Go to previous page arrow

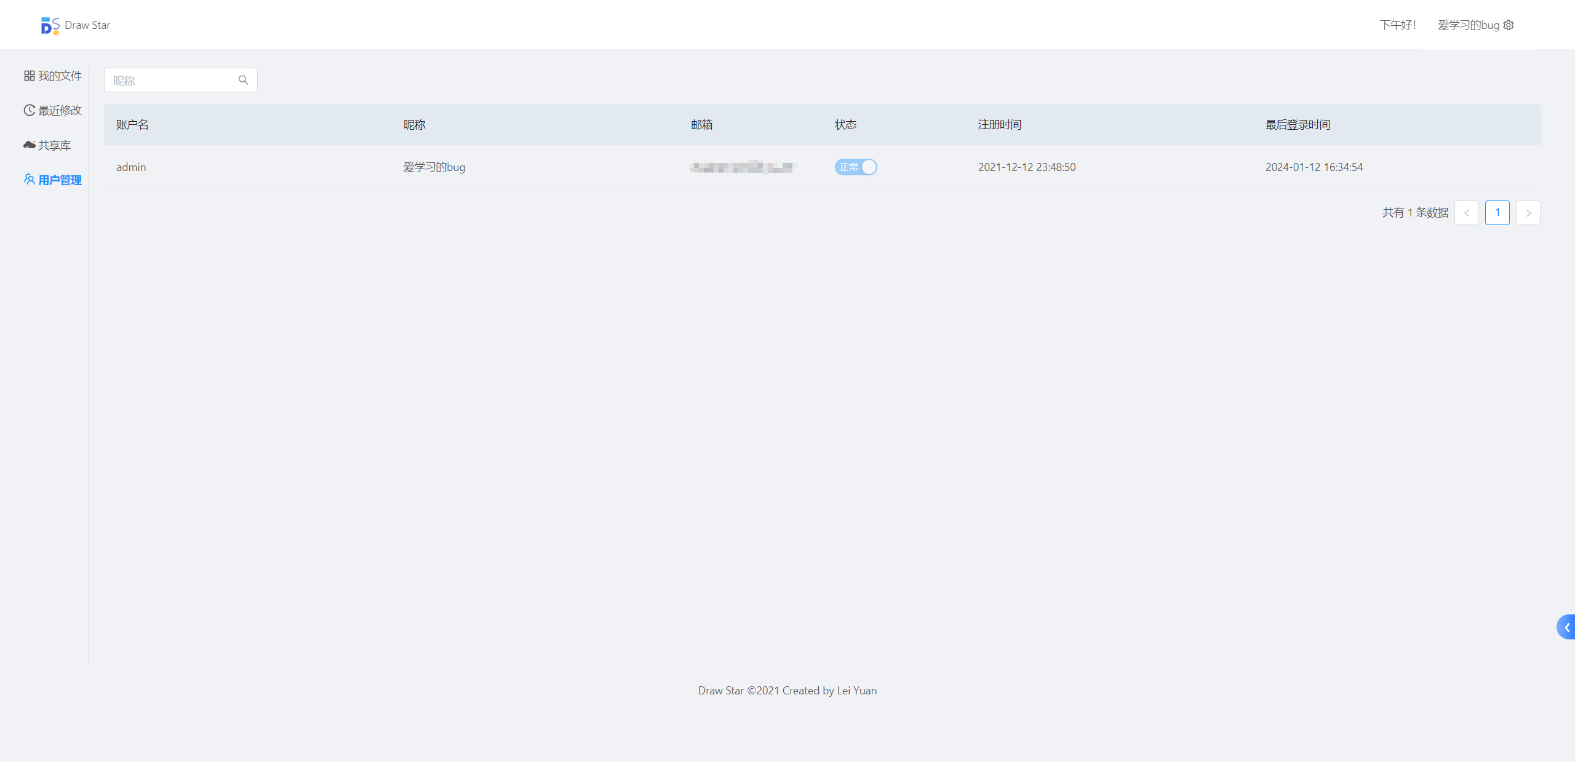click(x=1467, y=213)
